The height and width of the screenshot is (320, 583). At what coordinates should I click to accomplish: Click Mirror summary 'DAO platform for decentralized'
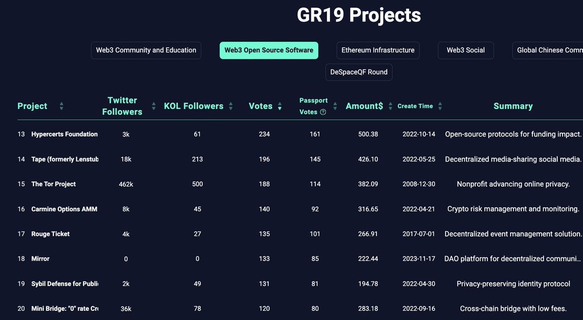[514, 259]
